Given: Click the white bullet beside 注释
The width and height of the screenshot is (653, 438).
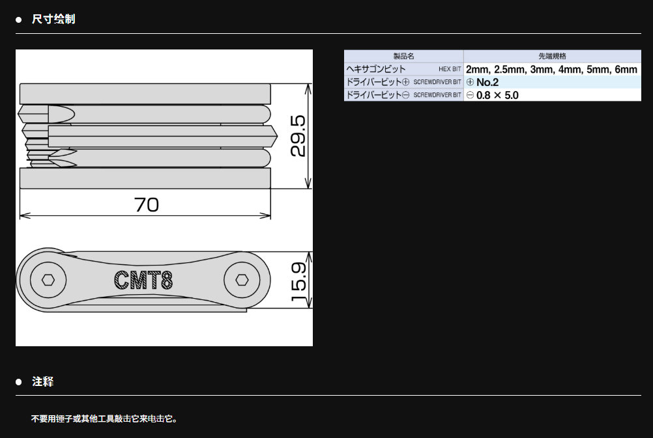Looking at the screenshot, I should [19, 382].
